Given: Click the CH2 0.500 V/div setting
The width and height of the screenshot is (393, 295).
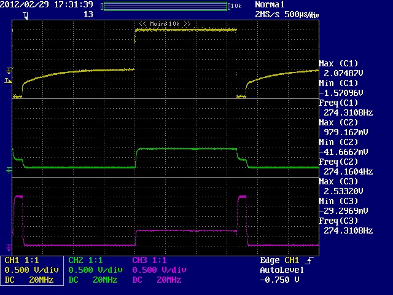Looking at the screenshot, I should click(96, 270).
